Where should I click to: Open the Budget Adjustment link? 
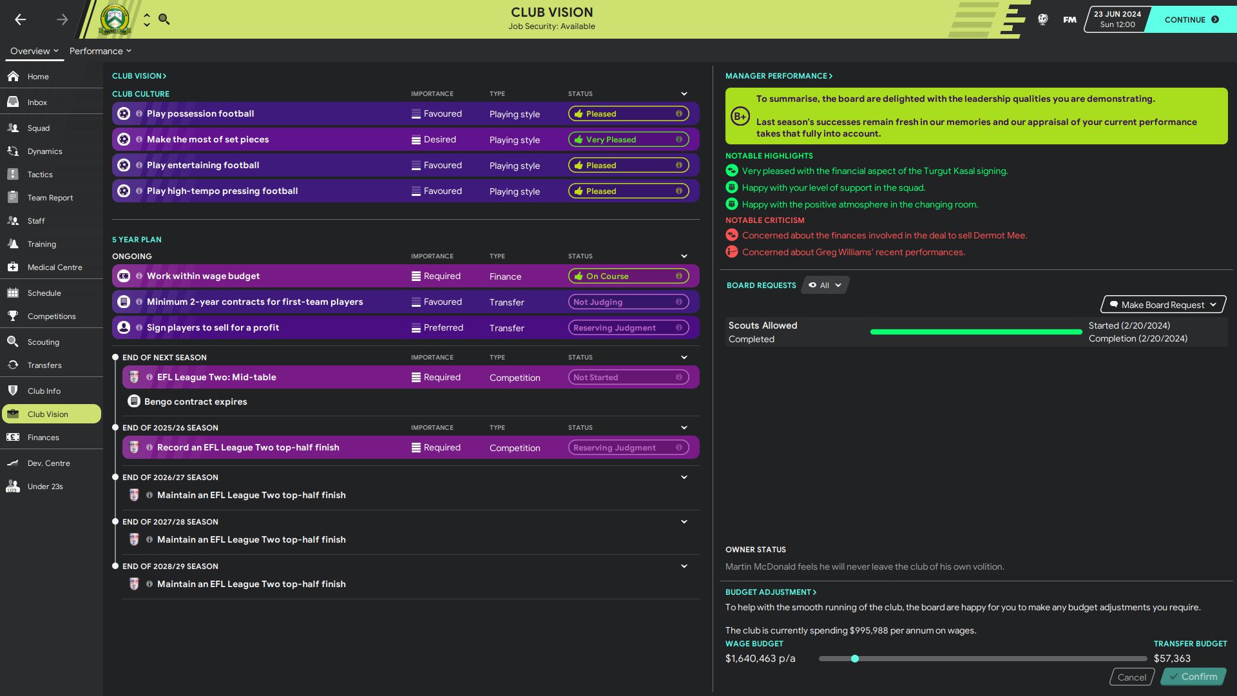click(771, 592)
